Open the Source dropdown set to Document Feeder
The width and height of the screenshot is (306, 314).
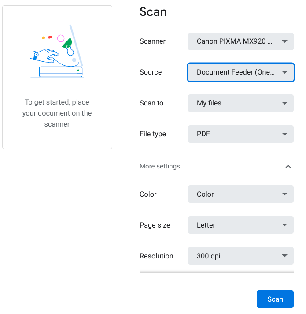[x=240, y=72]
